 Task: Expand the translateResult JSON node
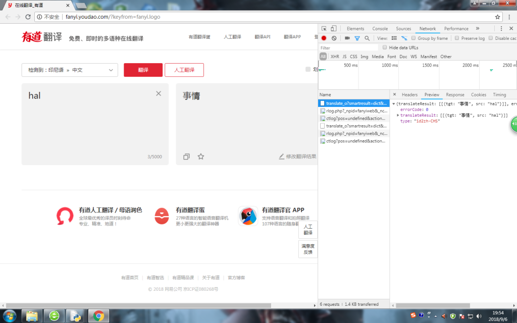[398, 115]
